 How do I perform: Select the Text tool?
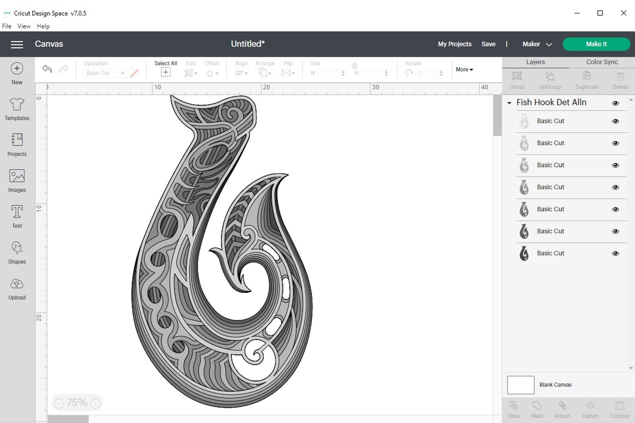coord(16,217)
